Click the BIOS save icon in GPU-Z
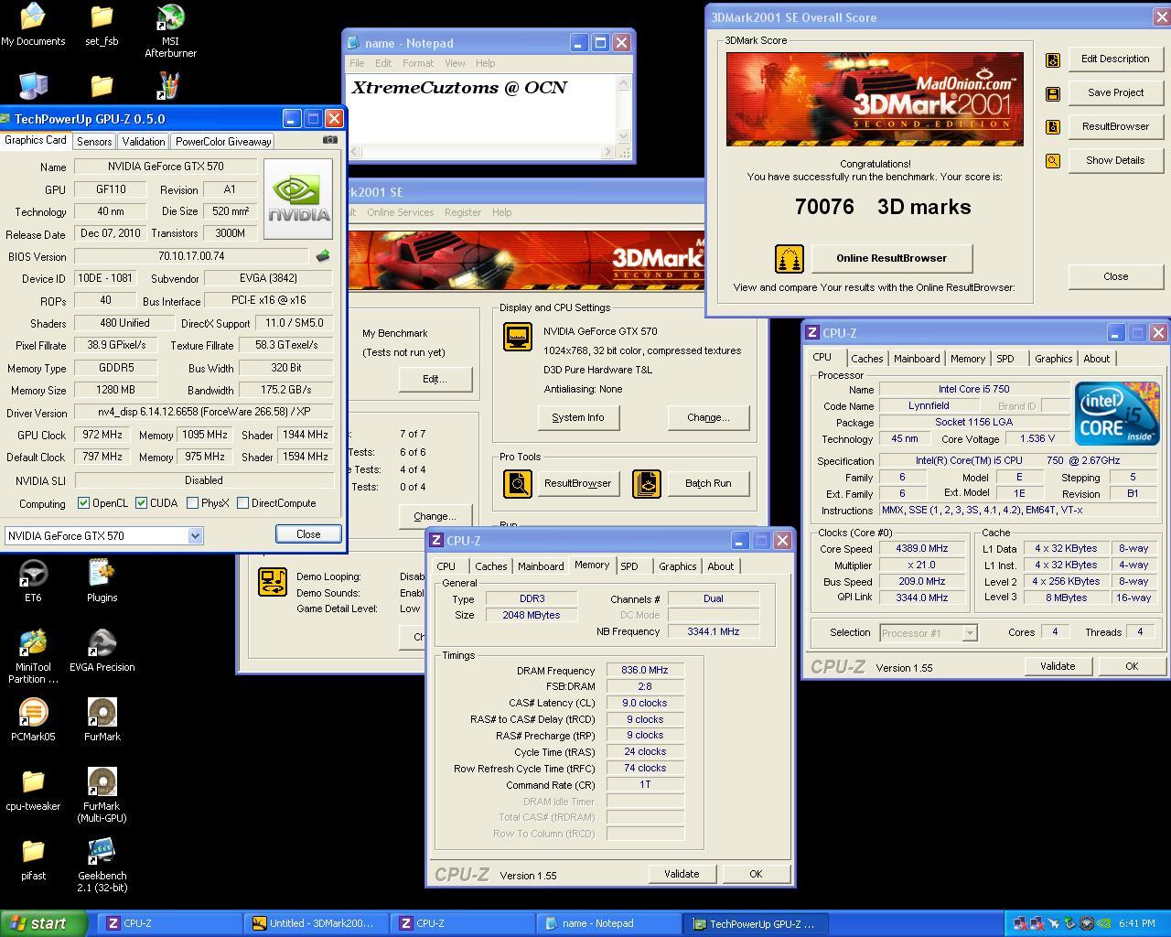Image resolution: width=1171 pixels, height=937 pixels. coord(322,256)
